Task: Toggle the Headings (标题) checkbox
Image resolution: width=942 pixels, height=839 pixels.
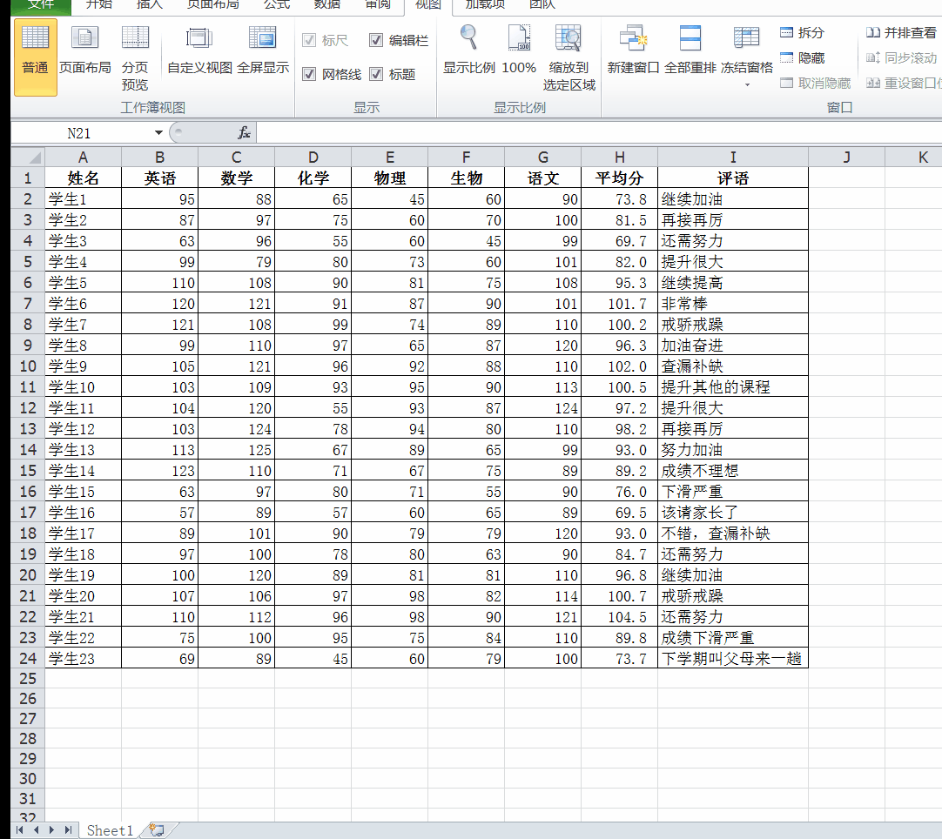Action: (x=376, y=75)
